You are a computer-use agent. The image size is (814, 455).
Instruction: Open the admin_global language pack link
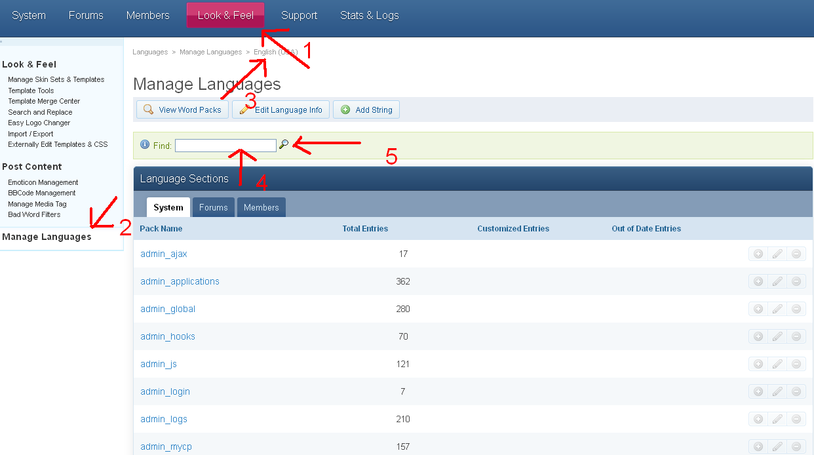[168, 309]
